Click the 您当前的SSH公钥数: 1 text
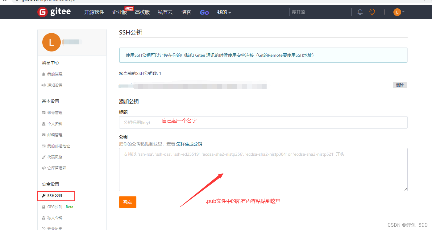 coord(140,73)
